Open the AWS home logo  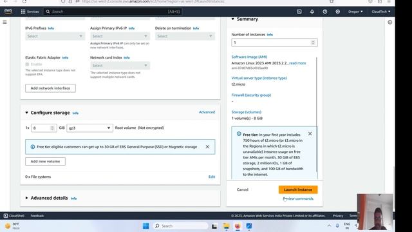click(x=8, y=12)
